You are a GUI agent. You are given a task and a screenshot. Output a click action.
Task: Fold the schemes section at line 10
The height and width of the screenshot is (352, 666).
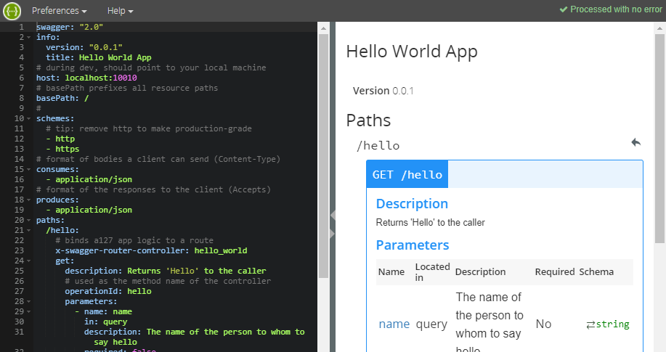(x=28, y=118)
